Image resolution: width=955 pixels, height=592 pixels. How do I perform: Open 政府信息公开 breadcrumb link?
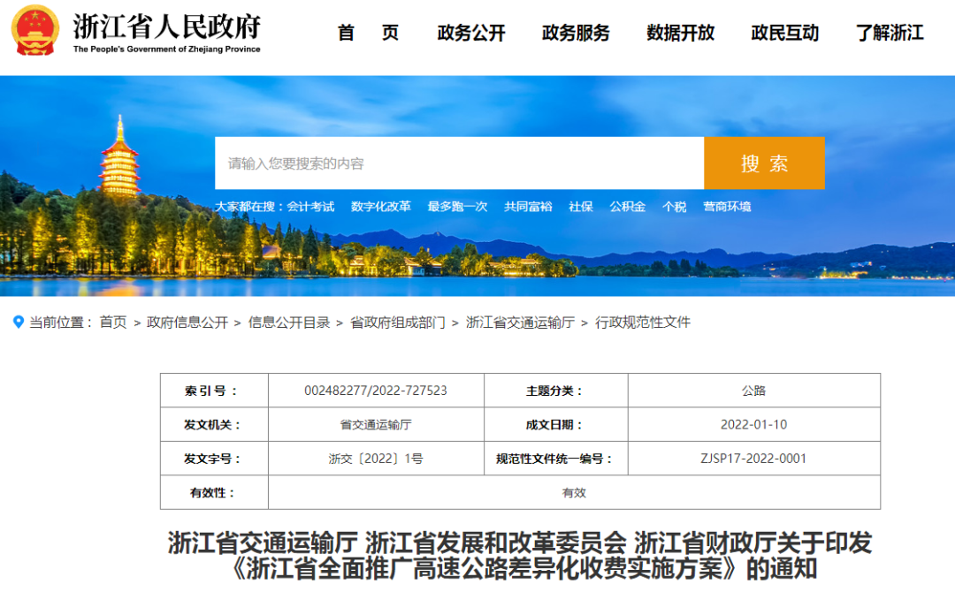pos(187,323)
